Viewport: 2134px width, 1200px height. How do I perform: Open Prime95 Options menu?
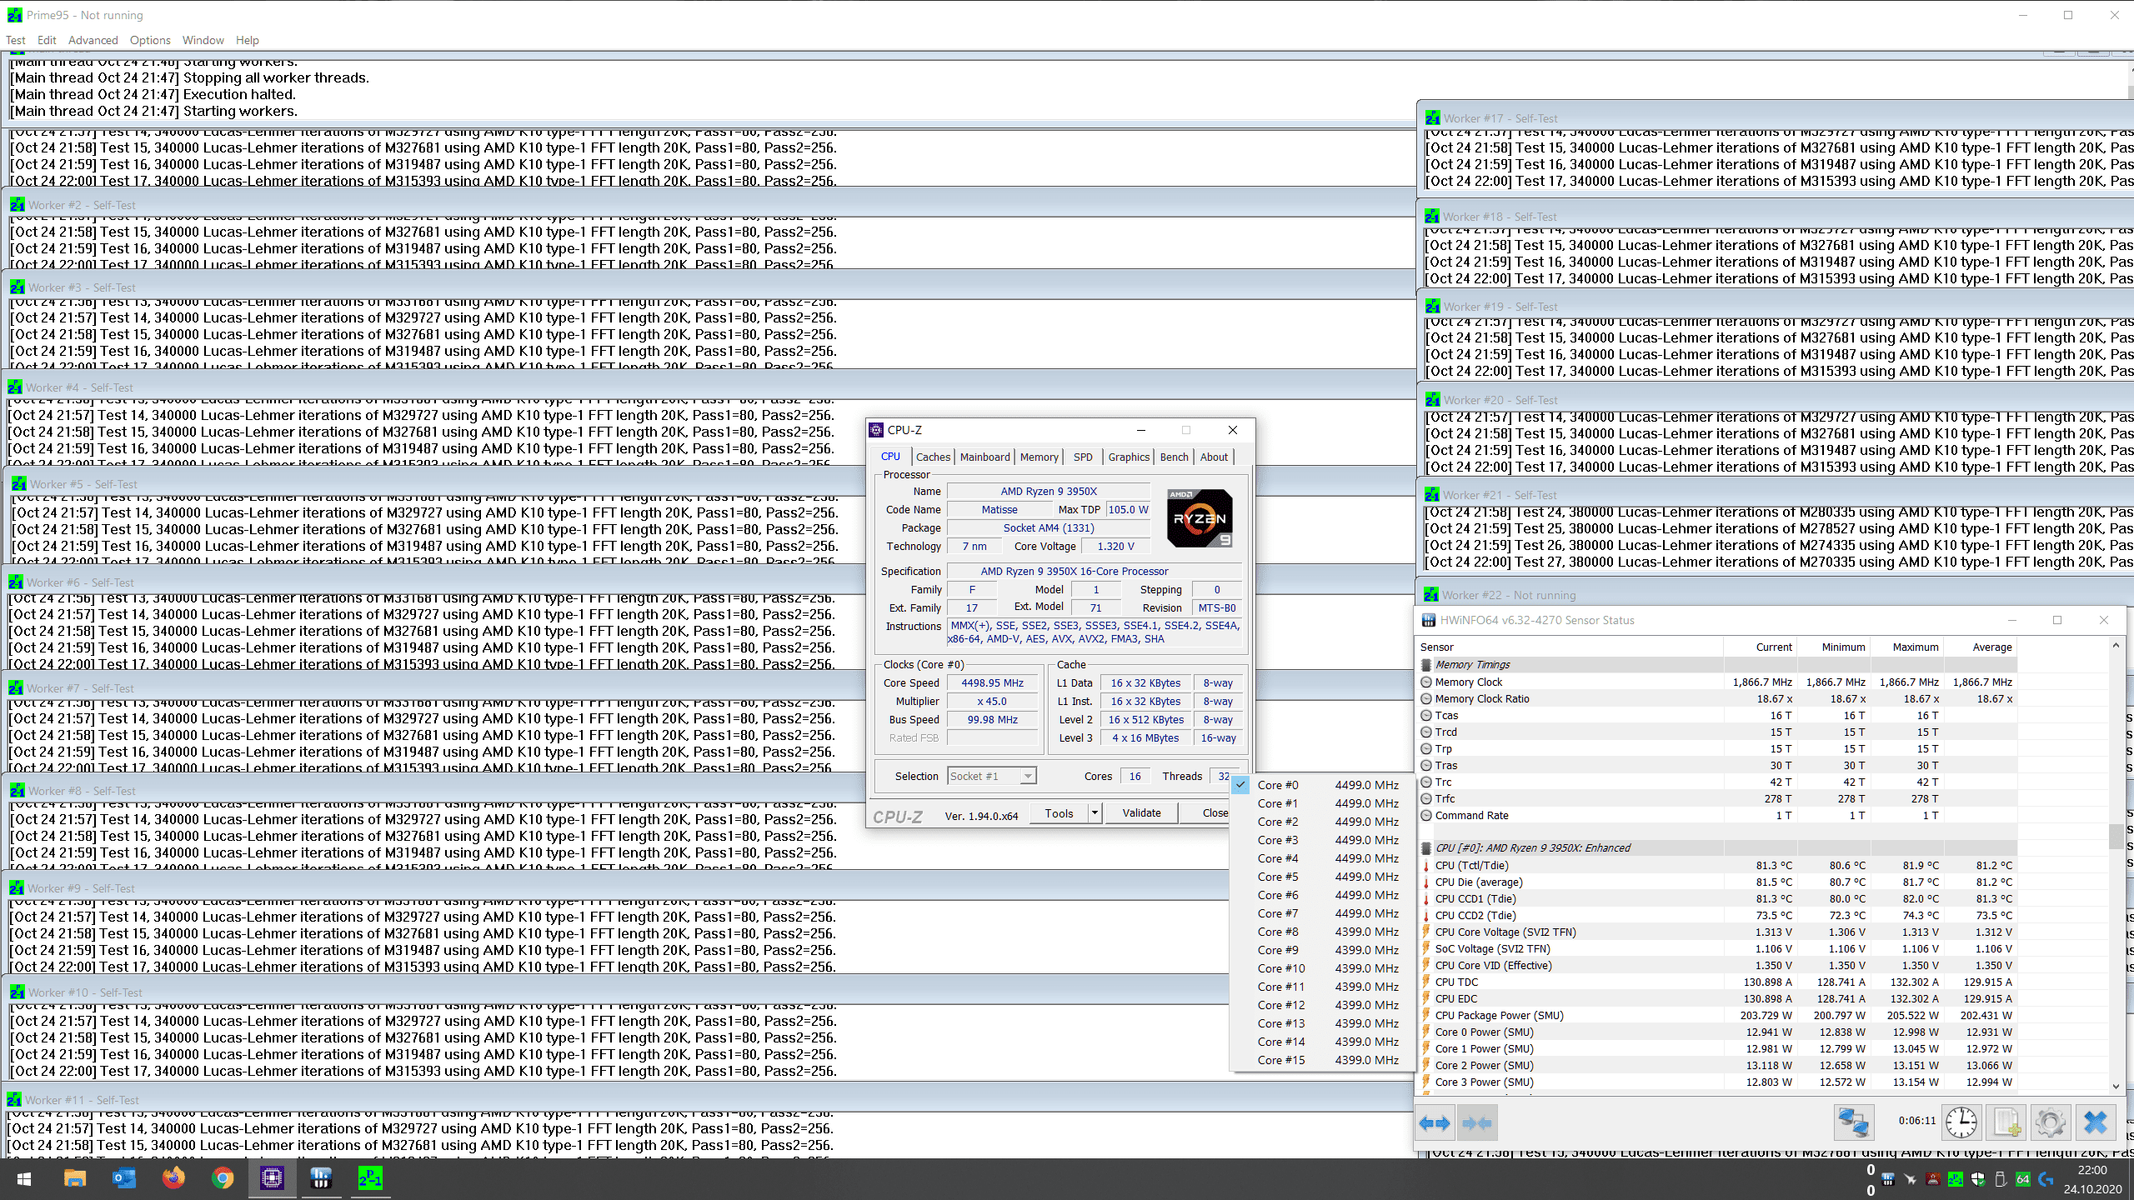pos(150,40)
